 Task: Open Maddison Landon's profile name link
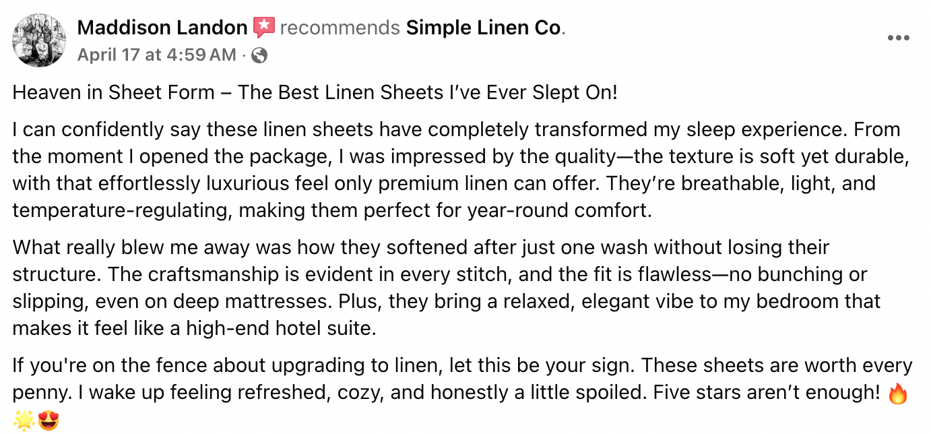[x=162, y=28]
